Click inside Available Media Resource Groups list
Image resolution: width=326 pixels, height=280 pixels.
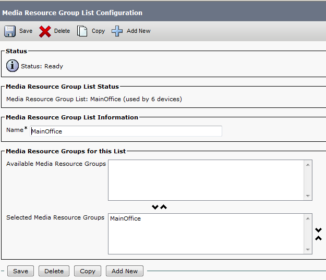tap(206, 180)
